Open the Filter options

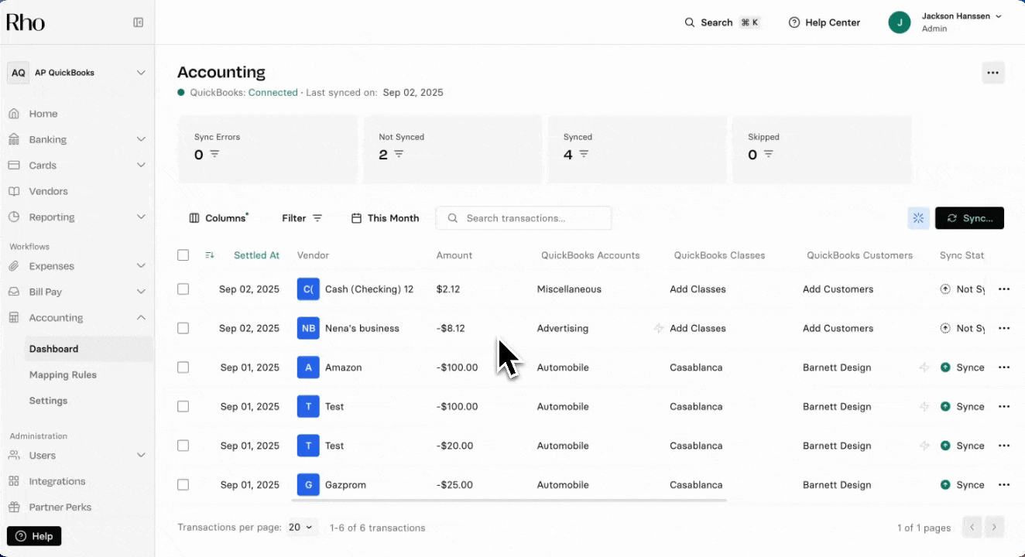coord(301,218)
